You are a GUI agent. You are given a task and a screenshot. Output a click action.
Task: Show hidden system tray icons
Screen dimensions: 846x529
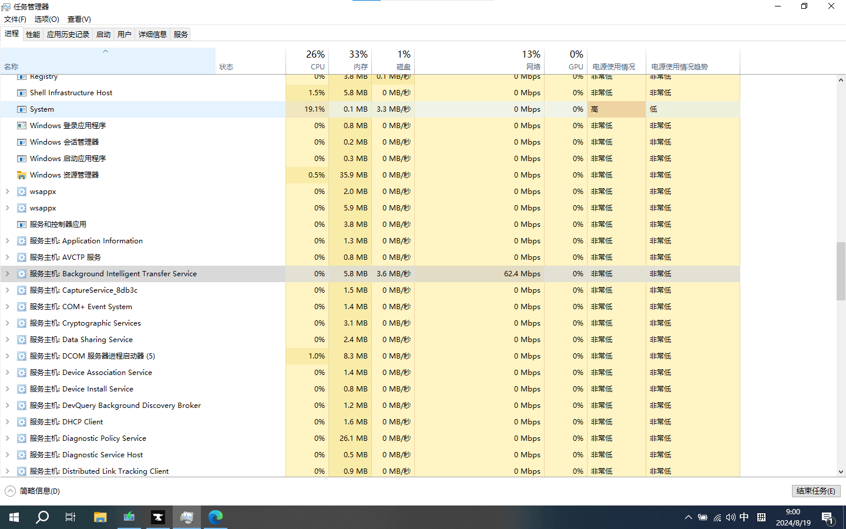(688, 517)
